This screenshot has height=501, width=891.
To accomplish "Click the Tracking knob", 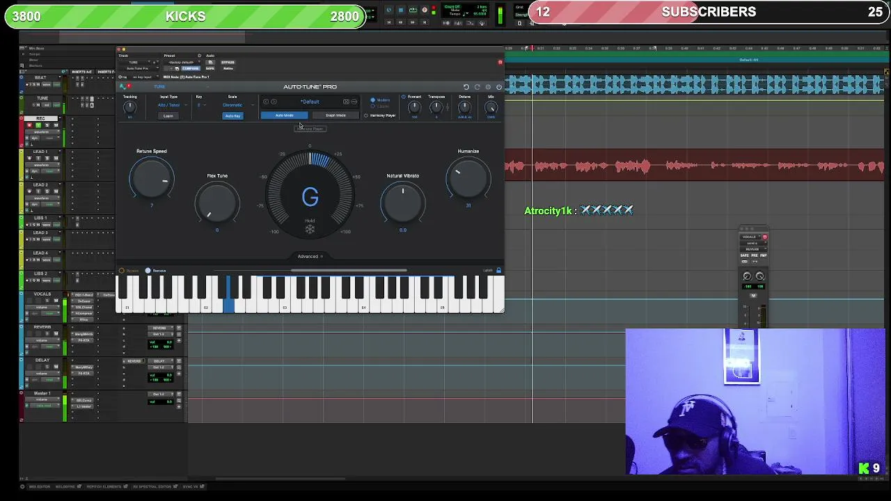I will click(x=130, y=107).
